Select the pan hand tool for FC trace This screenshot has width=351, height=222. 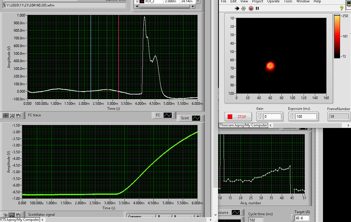point(18,115)
